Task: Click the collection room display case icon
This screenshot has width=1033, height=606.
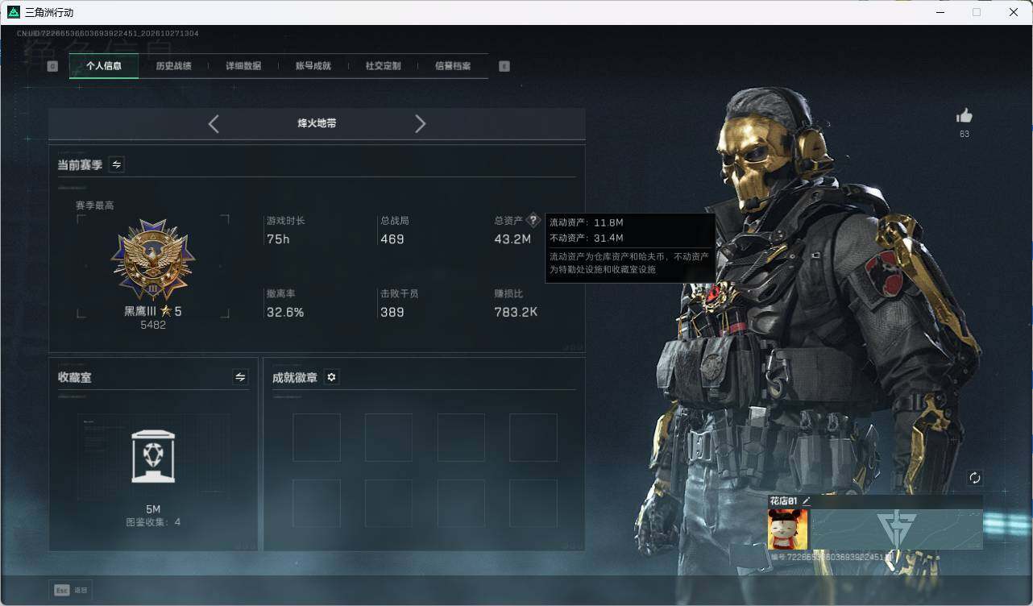Action: [x=153, y=456]
